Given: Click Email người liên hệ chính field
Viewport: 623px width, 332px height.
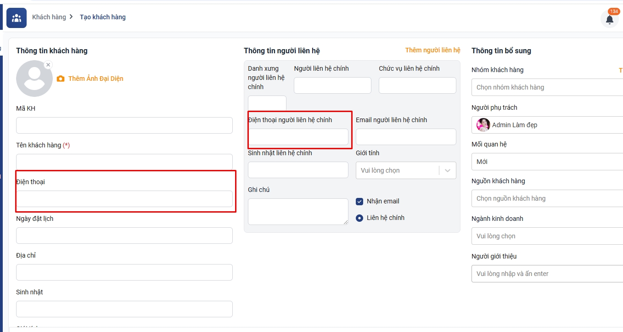Looking at the screenshot, I should click(406, 137).
